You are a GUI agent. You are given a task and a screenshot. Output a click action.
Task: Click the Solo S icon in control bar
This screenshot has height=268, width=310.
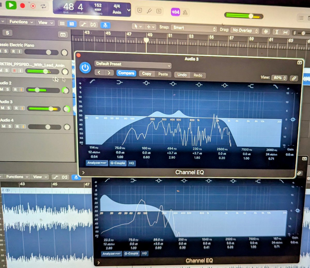159,11
